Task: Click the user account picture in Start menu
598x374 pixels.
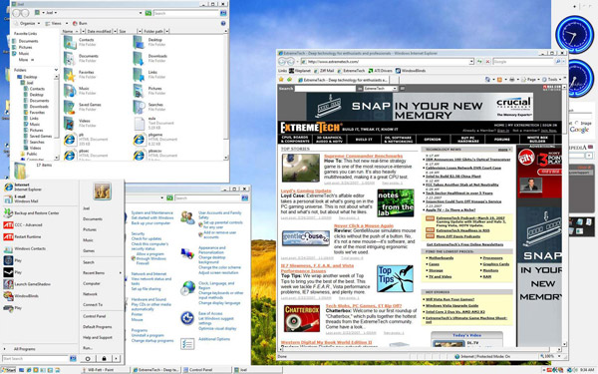Action: [103, 191]
